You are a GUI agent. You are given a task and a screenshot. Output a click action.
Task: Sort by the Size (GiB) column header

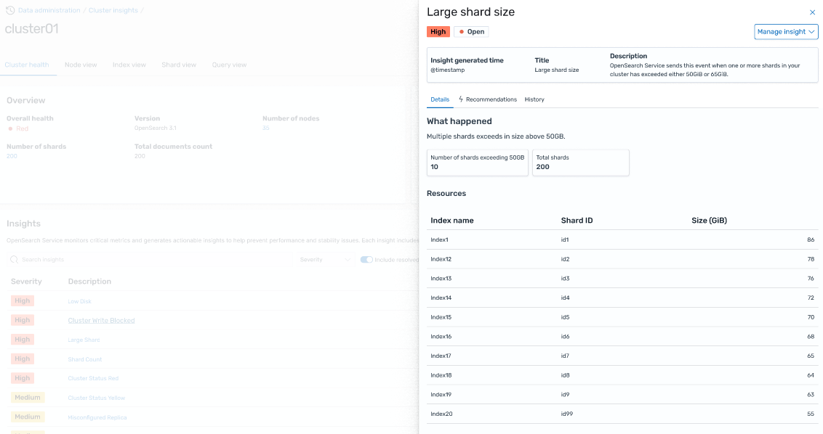click(709, 220)
